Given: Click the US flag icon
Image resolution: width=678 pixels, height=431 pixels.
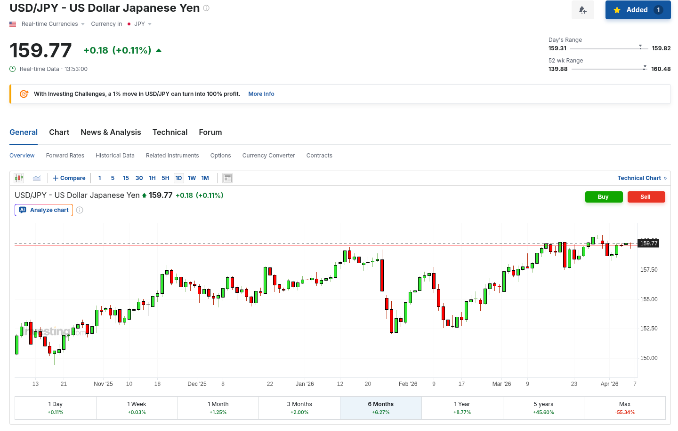Looking at the screenshot, I should [x=13, y=24].
